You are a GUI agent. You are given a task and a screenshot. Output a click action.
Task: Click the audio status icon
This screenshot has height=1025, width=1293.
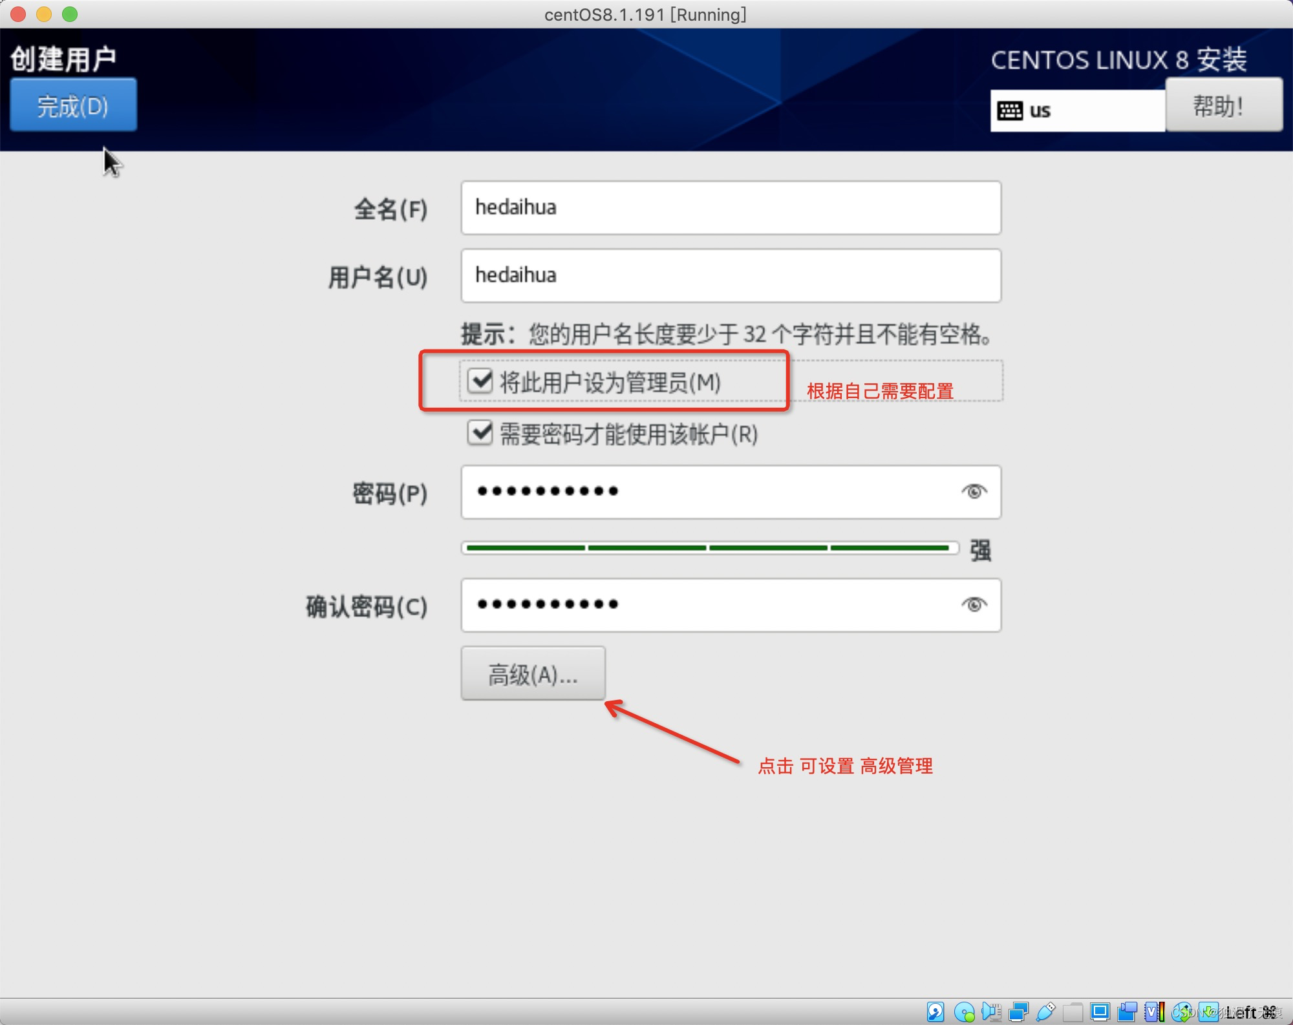[991, 1011]
